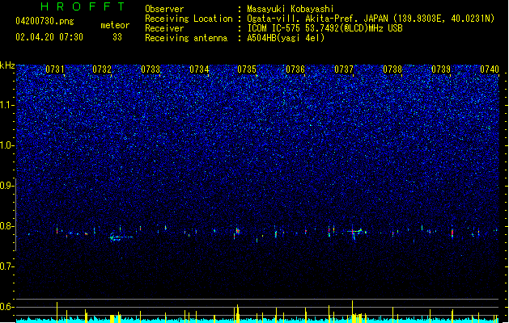Image resolution: width=509 pixels, height=323 pixels.
Task: Click the 0731 time marker
Action: point(55,69)
